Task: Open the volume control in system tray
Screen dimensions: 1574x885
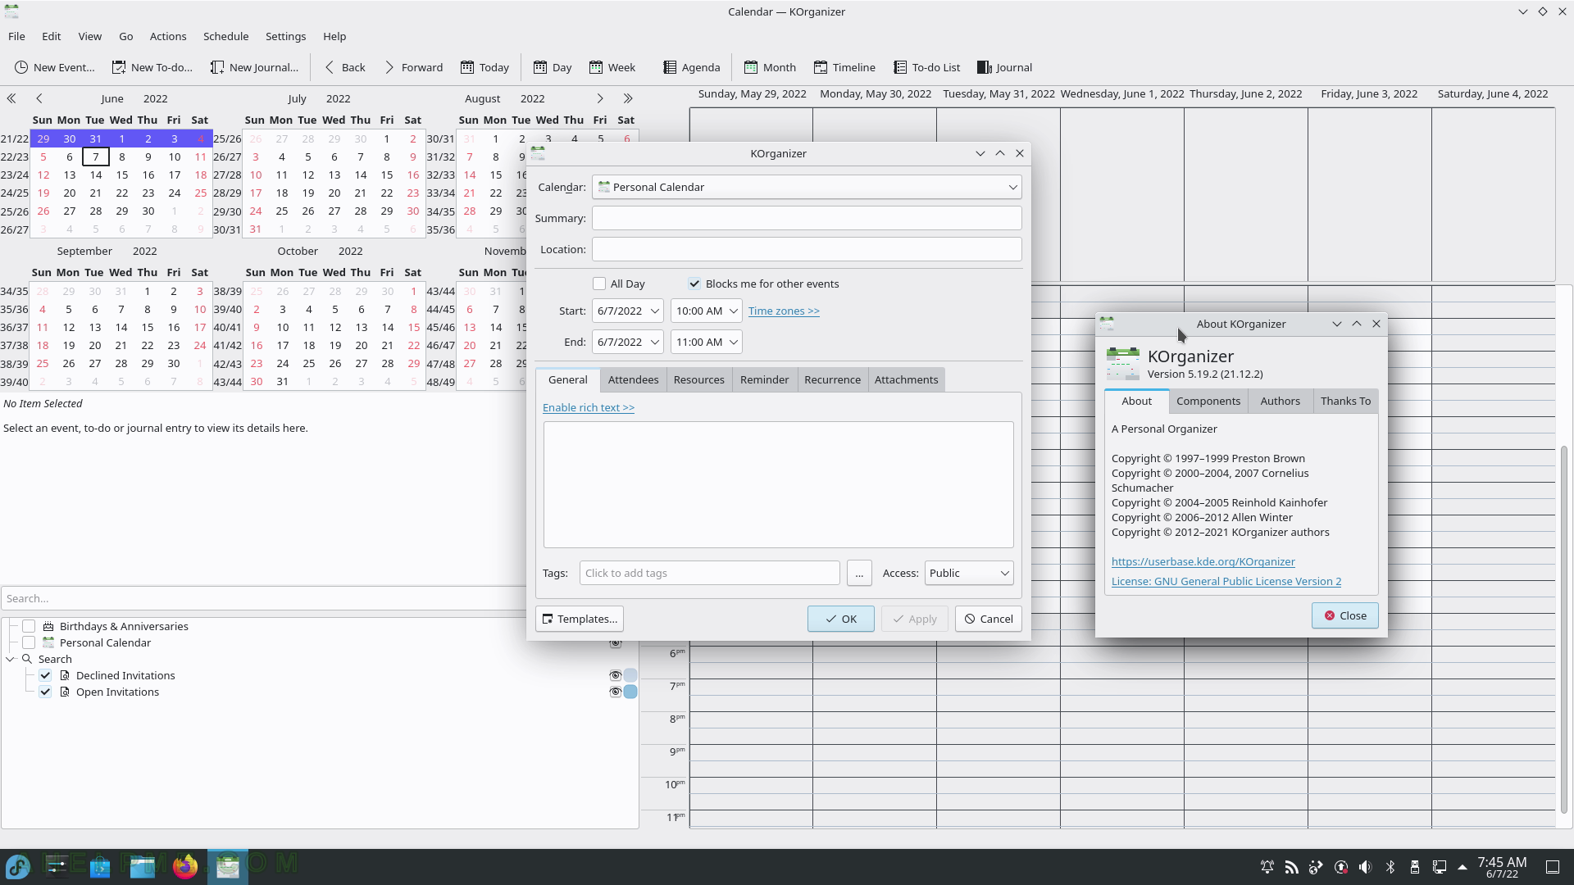Action: [x=1365, y=867]
